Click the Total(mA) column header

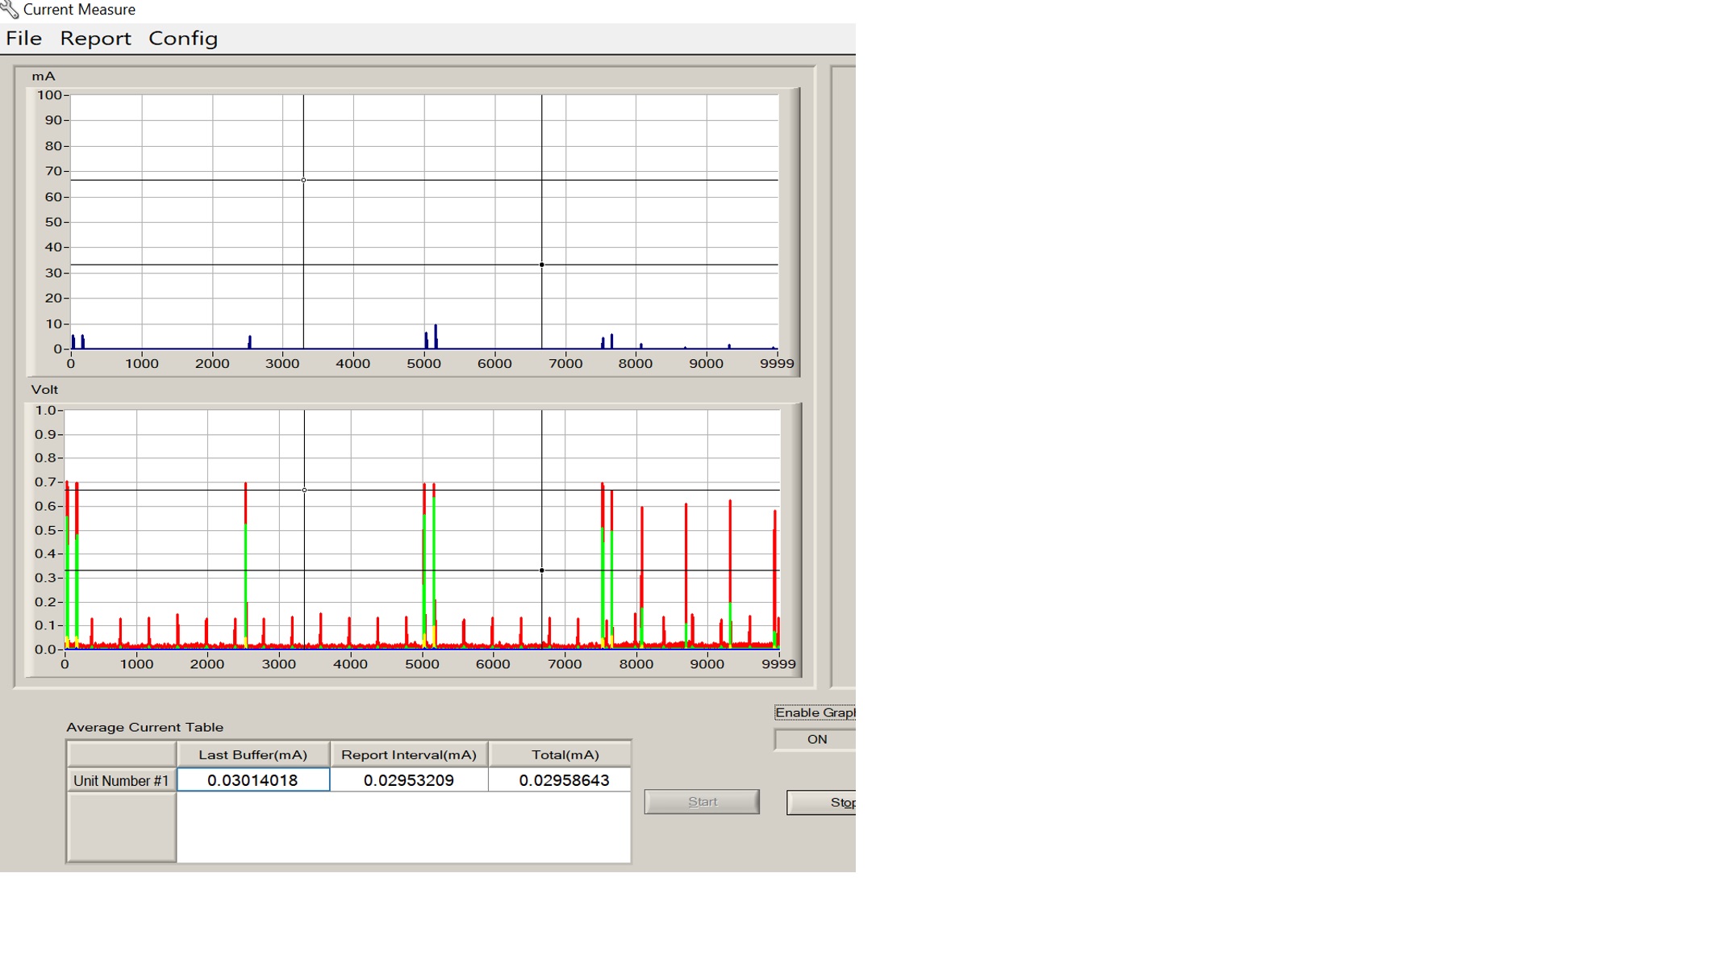[x=564, y=754]
